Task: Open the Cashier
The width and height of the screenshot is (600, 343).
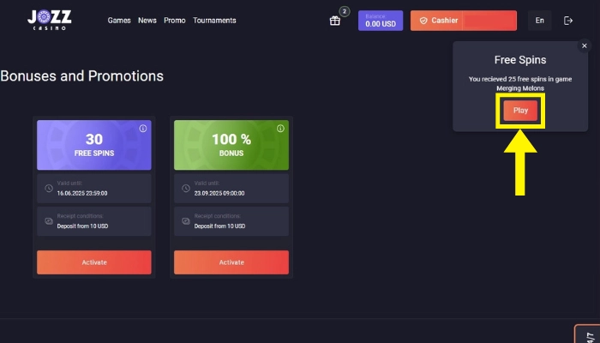Action: coord(463,21)
